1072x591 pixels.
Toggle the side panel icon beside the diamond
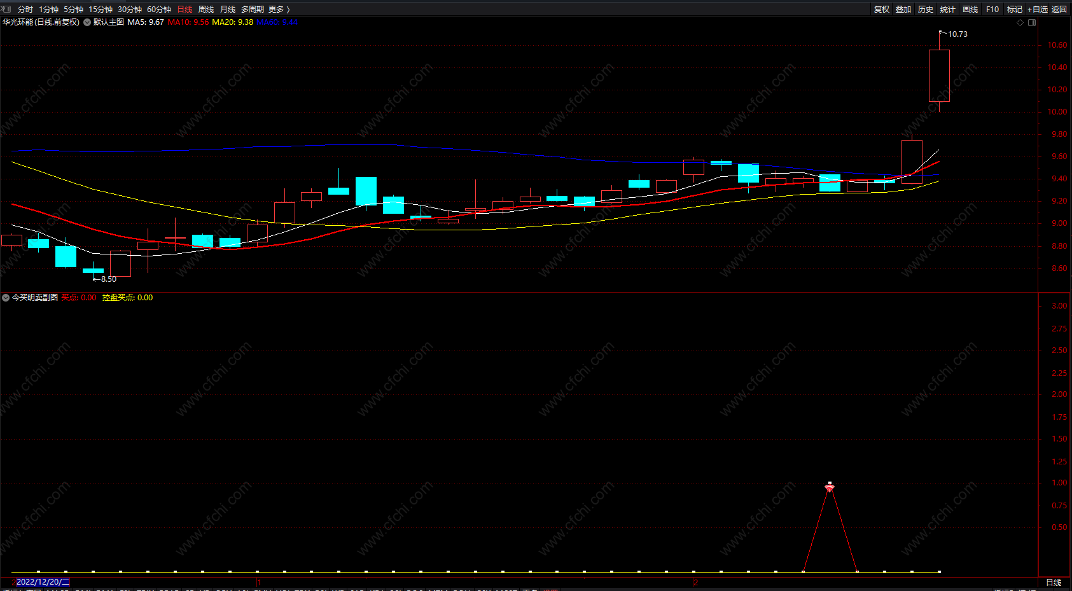tap(1032, 23)
